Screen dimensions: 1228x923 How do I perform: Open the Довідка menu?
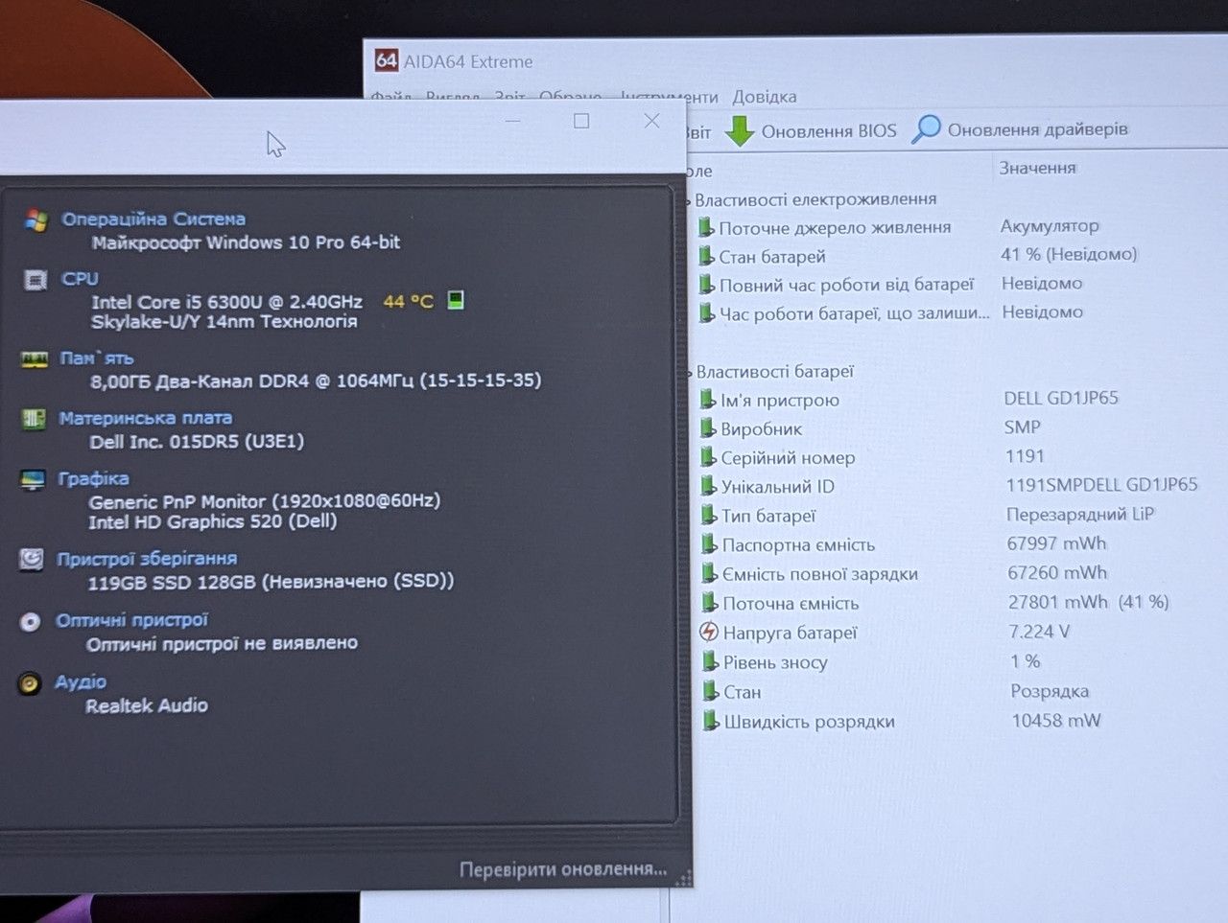coord(765,97)
